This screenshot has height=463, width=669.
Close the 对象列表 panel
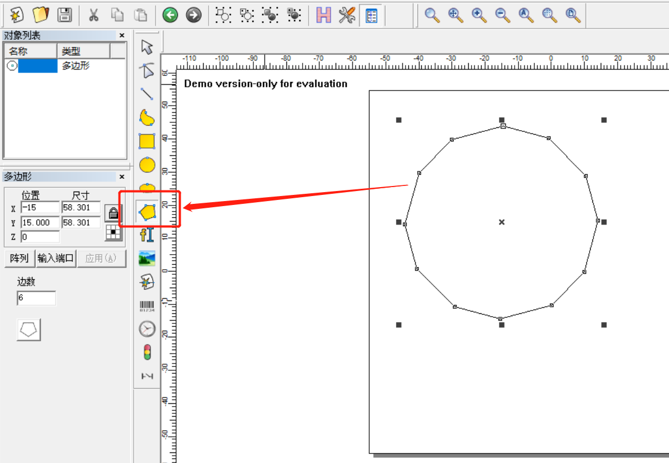click(x=122, y=35)
